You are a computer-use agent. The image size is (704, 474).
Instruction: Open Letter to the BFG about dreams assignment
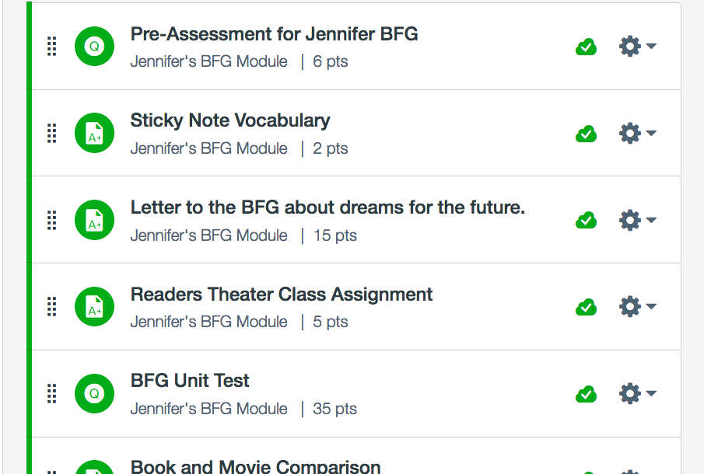pos(327,207)
